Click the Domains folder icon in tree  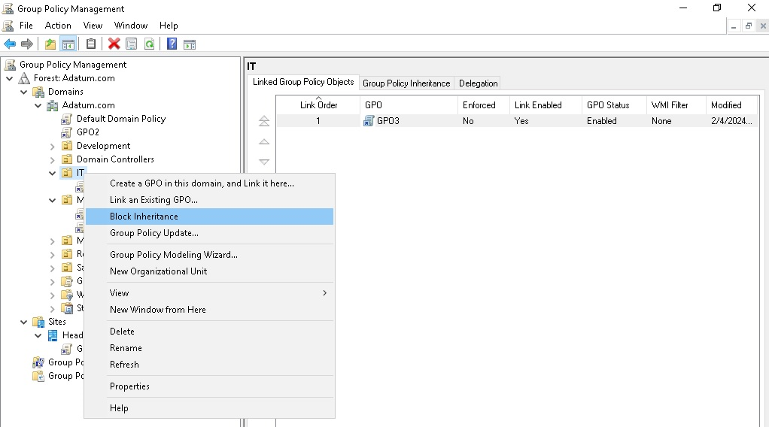tap(38, 92)
